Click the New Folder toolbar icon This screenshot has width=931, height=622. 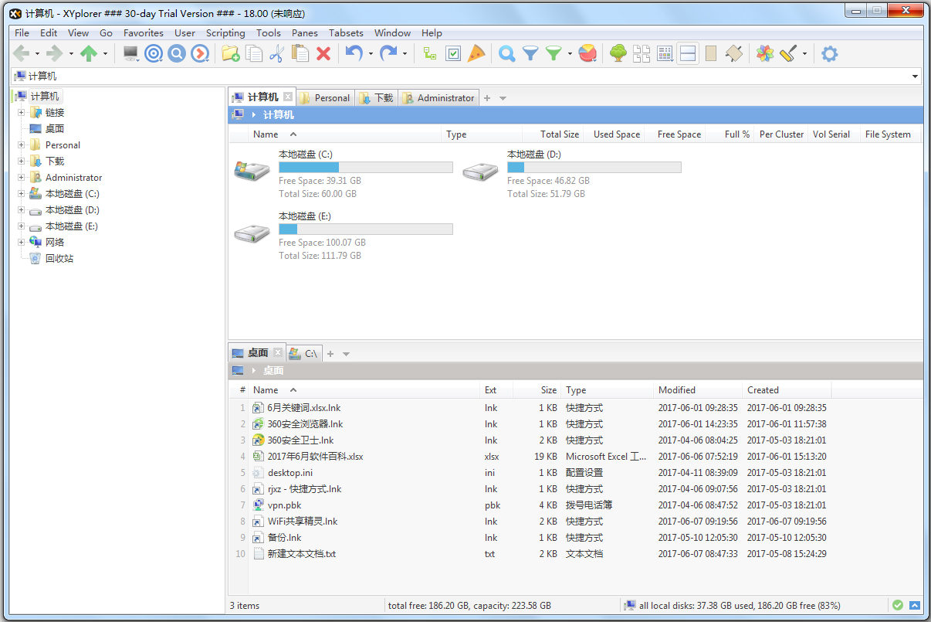point(230,53)
